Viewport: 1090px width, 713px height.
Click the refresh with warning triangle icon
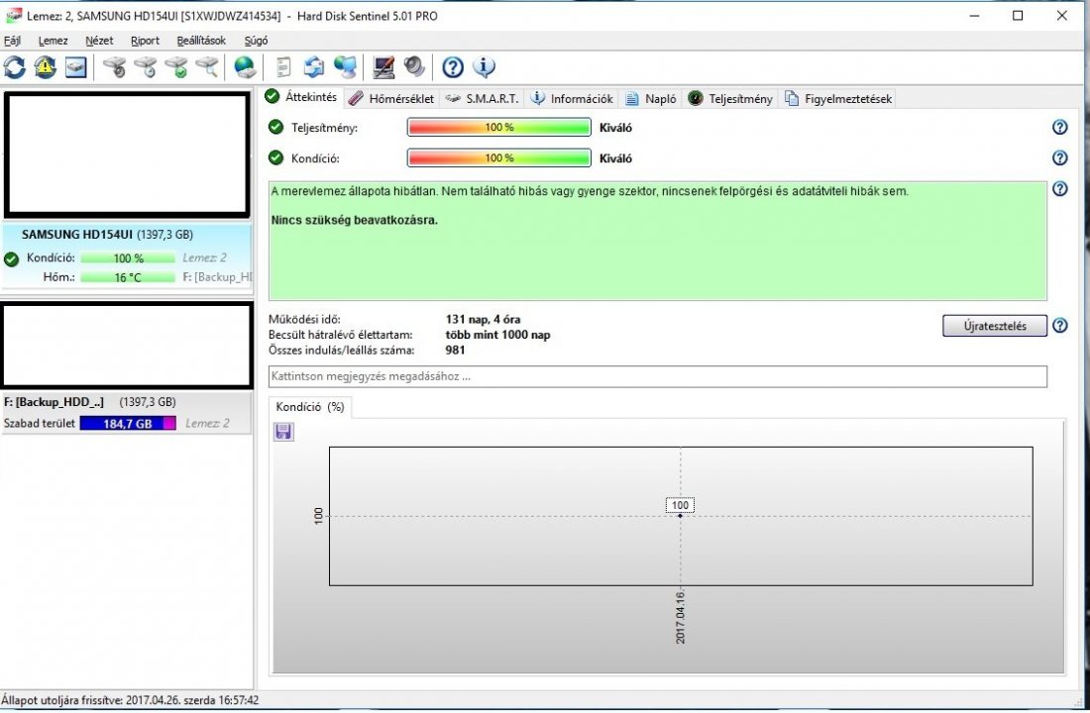pyautogui.click(x=46, y=67)
